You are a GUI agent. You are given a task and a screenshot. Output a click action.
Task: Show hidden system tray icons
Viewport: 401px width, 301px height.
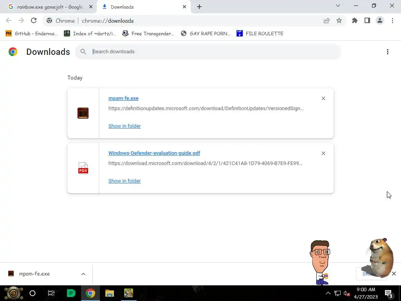click(x=328, y=293)
